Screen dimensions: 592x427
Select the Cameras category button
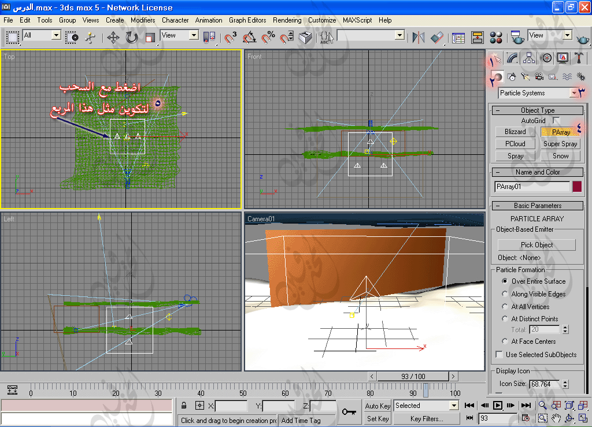click(539, 77)
